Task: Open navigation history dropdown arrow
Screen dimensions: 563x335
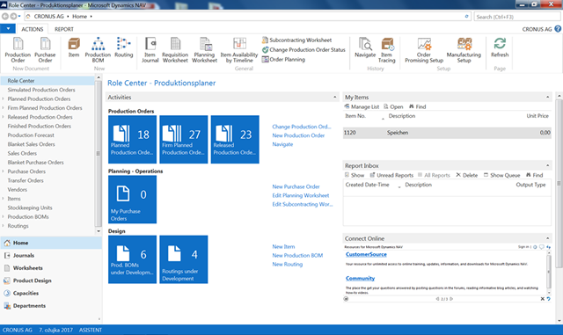Action: coord(19,16)
